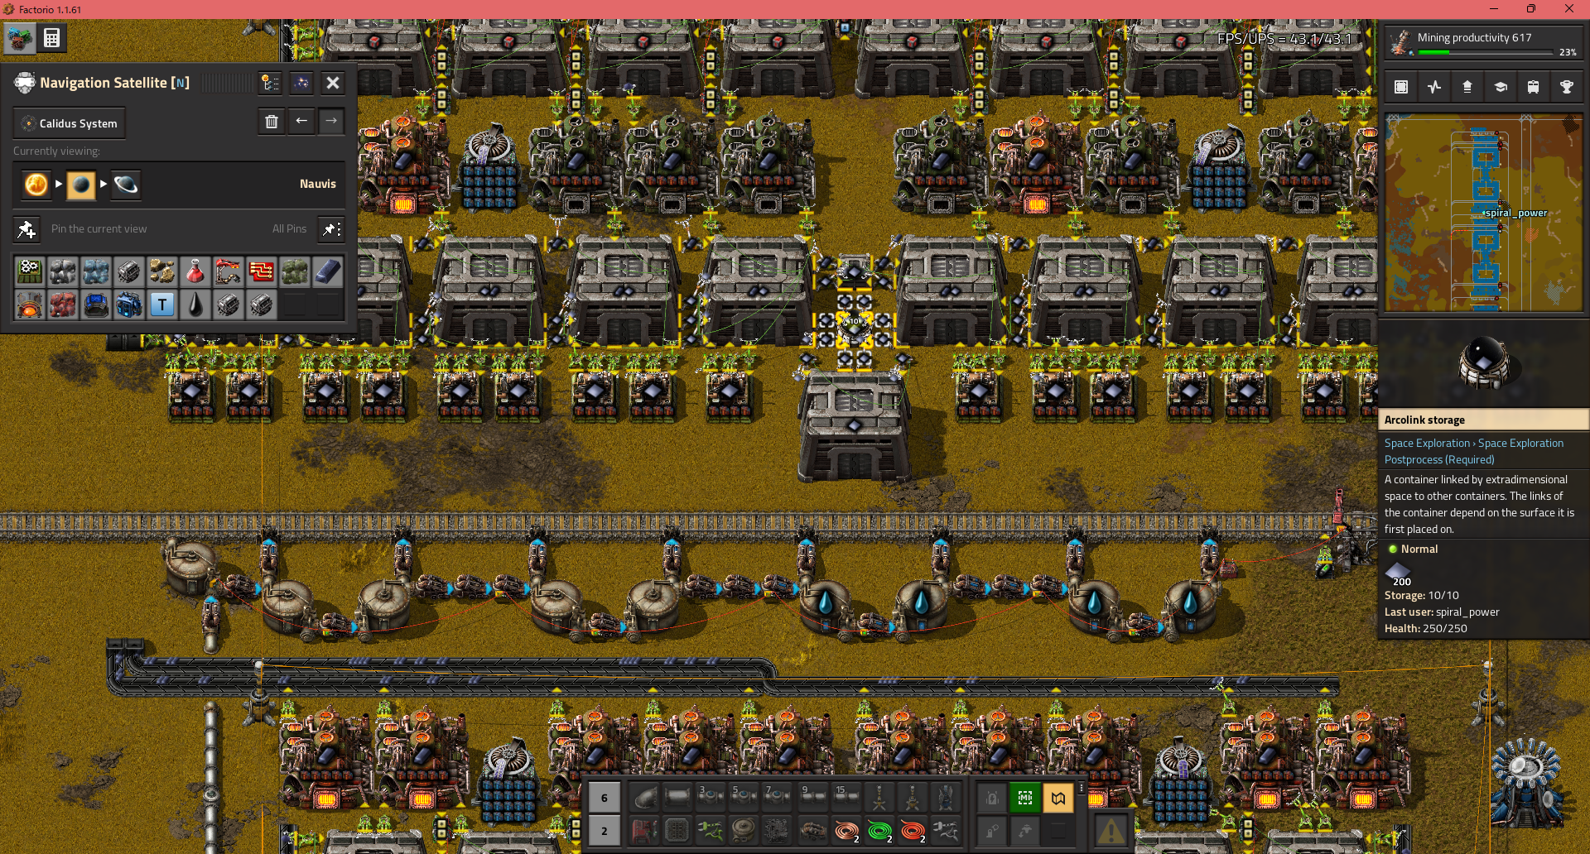Select the gears recycling pin
The height and width of the screenshot is (854, 1590).
[x=30, y=271]
